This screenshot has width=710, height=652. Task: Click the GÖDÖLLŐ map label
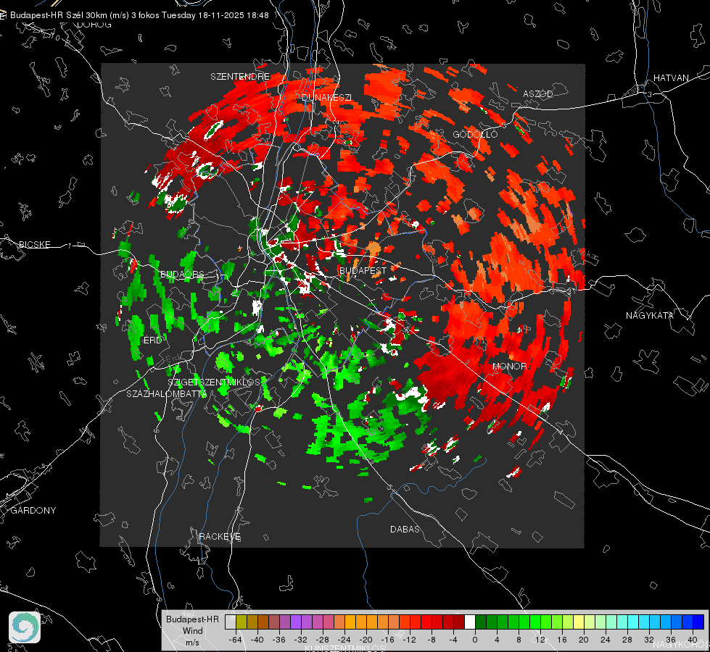pyautogui.click(x=475, y=134)
